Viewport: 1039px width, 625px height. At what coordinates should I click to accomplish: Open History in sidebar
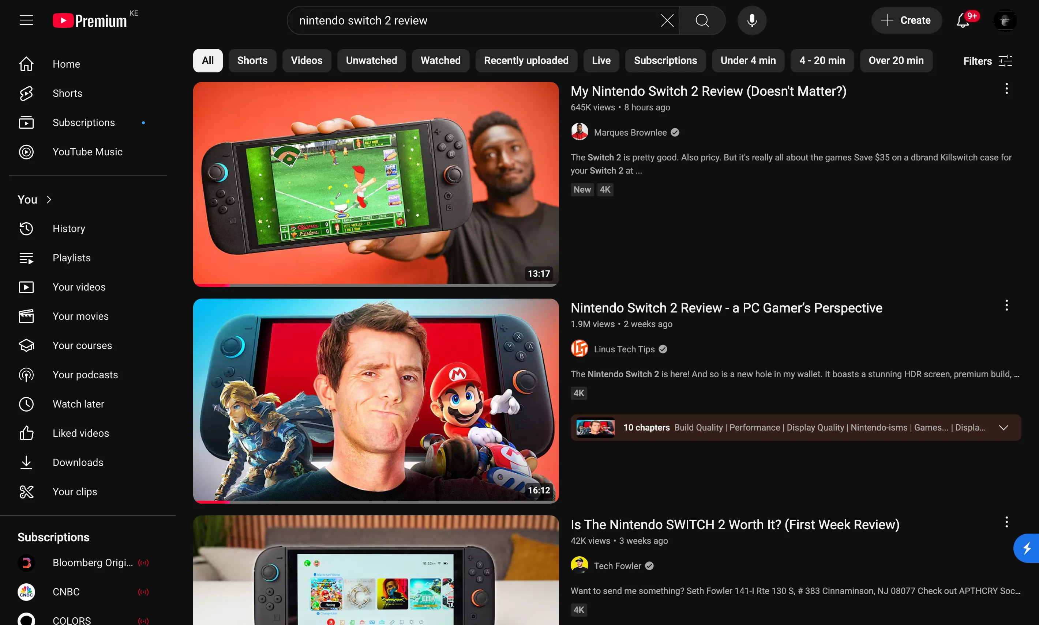(88, 229)
